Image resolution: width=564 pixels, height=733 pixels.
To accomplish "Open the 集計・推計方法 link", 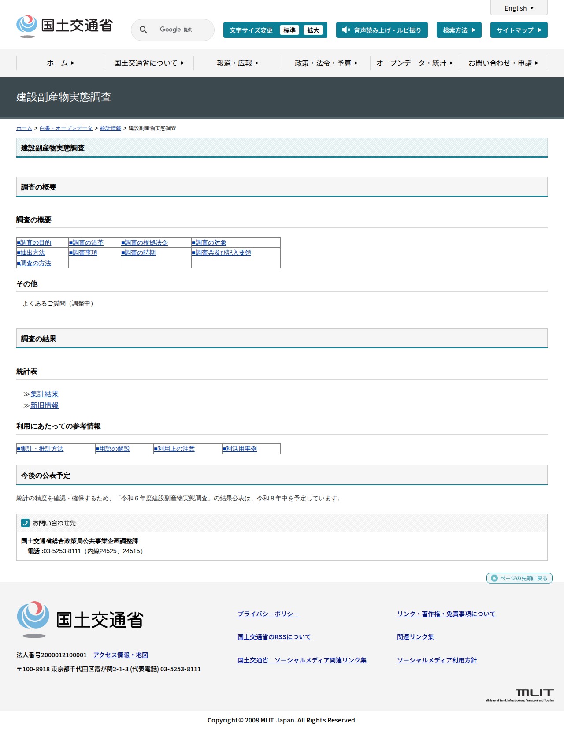I will pos(40,449).
